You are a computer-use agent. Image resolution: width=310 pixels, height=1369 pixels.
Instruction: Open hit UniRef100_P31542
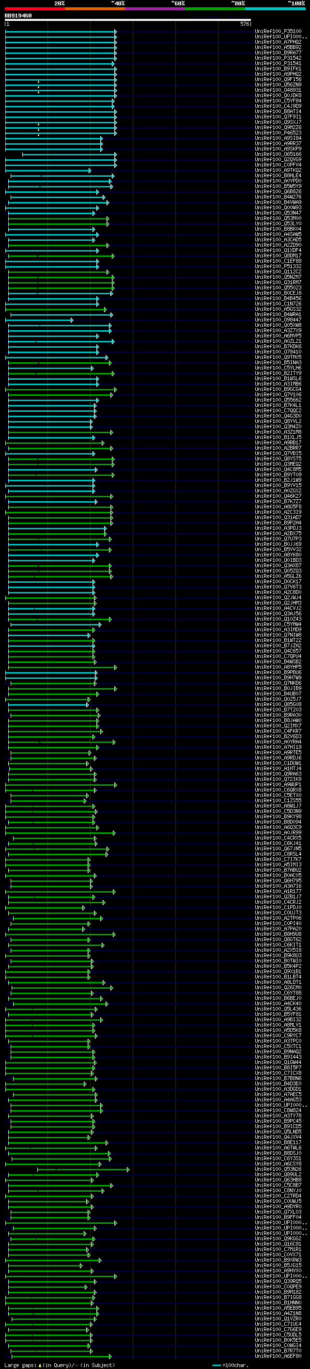click(x=278, y=58)
